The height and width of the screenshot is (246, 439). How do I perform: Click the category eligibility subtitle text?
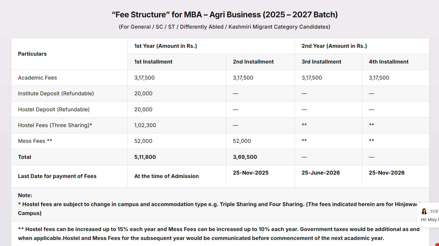[224, 27]
